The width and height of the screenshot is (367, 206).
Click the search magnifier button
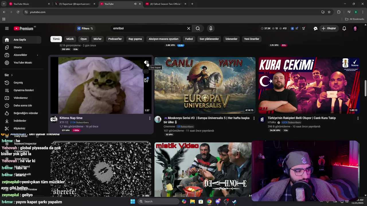coord(198,28)
